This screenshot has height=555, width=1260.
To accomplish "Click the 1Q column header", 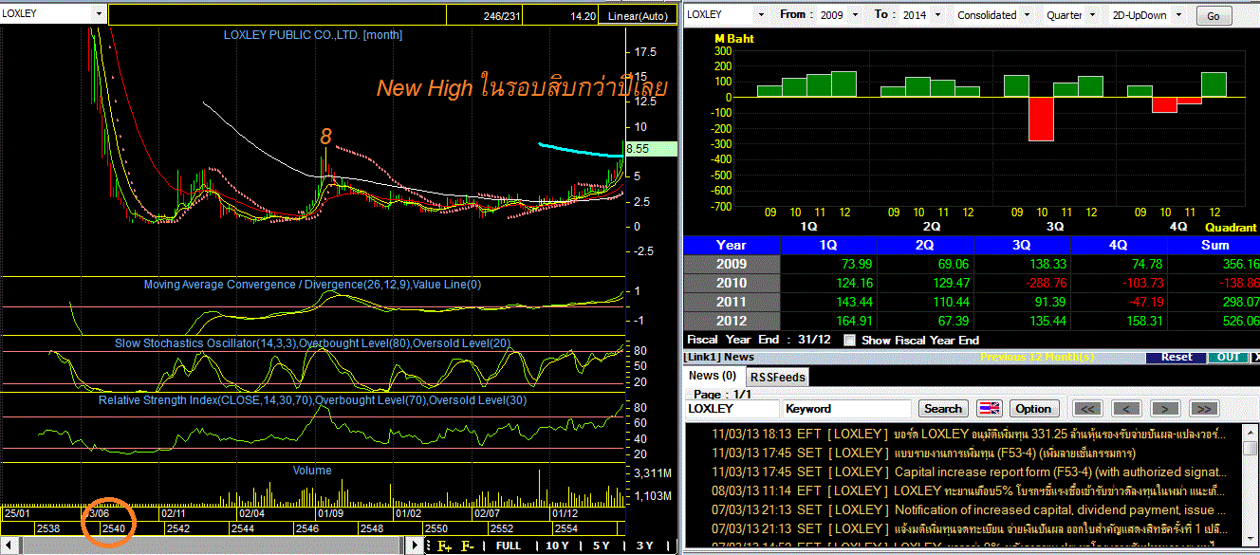I will click(x=827, y=245).
